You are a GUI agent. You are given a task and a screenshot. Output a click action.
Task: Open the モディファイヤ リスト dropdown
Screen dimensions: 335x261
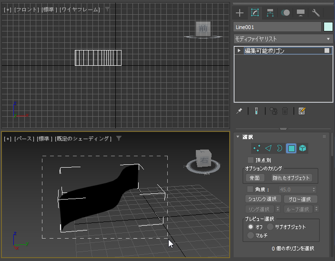[283, 39]
